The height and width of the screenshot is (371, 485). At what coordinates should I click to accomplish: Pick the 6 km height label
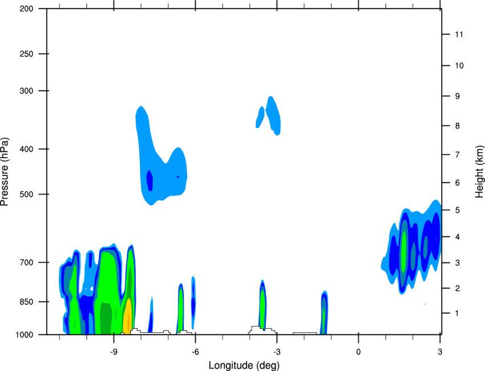[x=457, y=183]
